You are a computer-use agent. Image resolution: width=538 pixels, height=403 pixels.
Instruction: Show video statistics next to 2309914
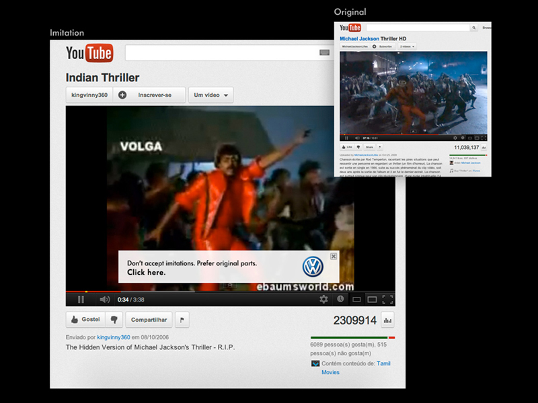tap(387, 320)
